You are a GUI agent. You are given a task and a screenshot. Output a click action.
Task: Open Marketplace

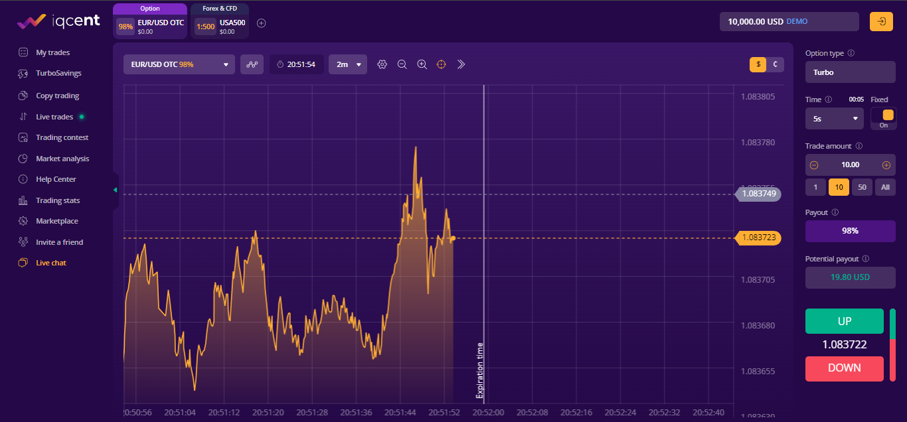57,221
